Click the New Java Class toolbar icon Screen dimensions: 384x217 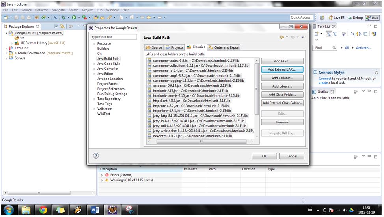(x=44, y=17)
